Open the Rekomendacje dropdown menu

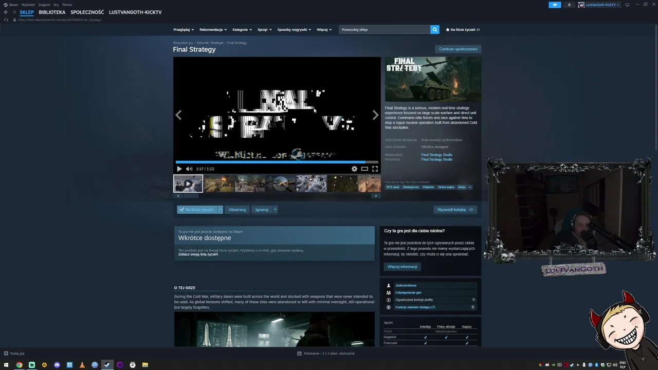(x=213, y=29)
